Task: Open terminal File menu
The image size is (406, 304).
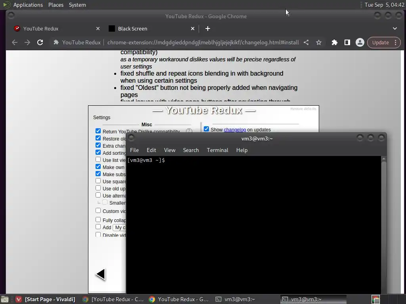Action: coord(134,150)
